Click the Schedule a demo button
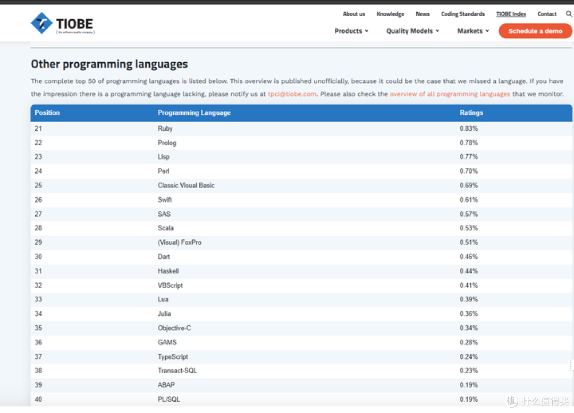Image resolution: width=574 pixels, height=413 pixels. tap(535, 31)
